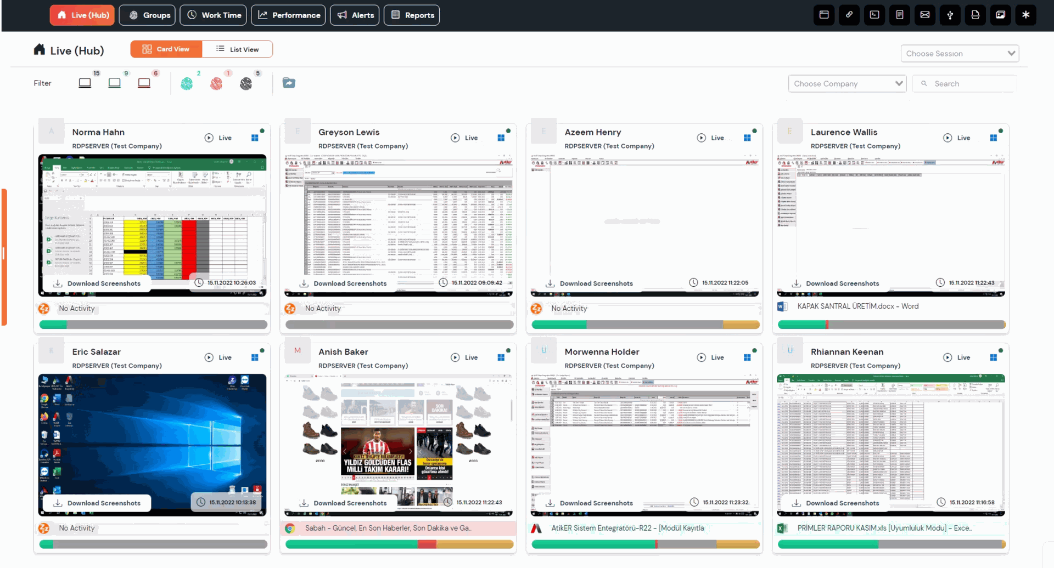Click Live button on Anish Baker card
This screenshot has width=1054, height=568.
(464, 357)
